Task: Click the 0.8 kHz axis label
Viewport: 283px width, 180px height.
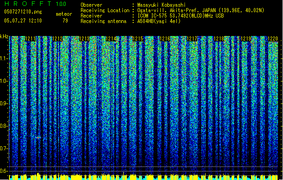Action: coord(4,126)
